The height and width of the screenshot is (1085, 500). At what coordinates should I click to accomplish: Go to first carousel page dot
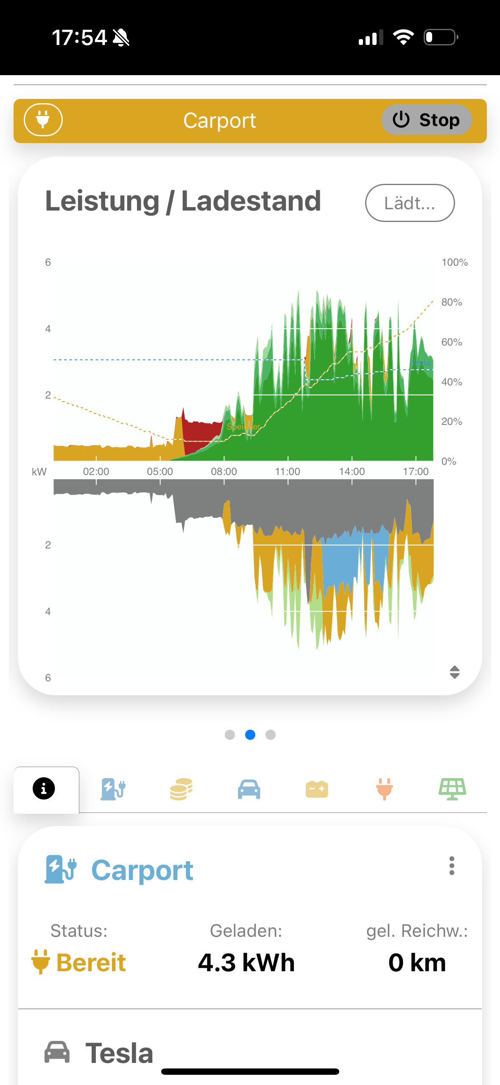click(230, 735)
